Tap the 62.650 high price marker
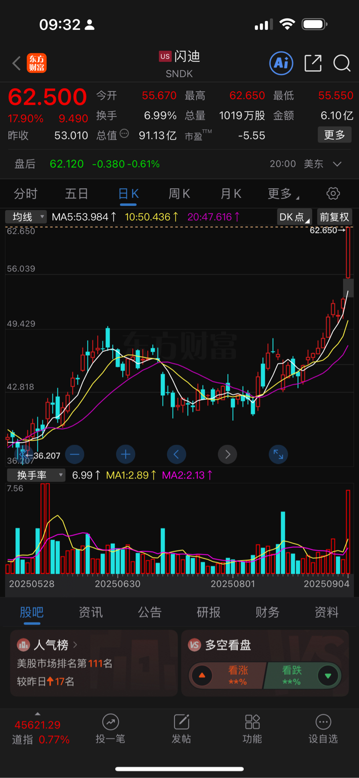 (327, 230)
